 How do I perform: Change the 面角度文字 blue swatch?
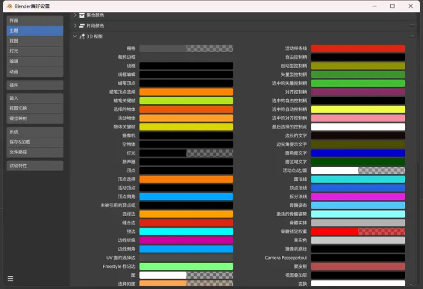tap(358, 153)
